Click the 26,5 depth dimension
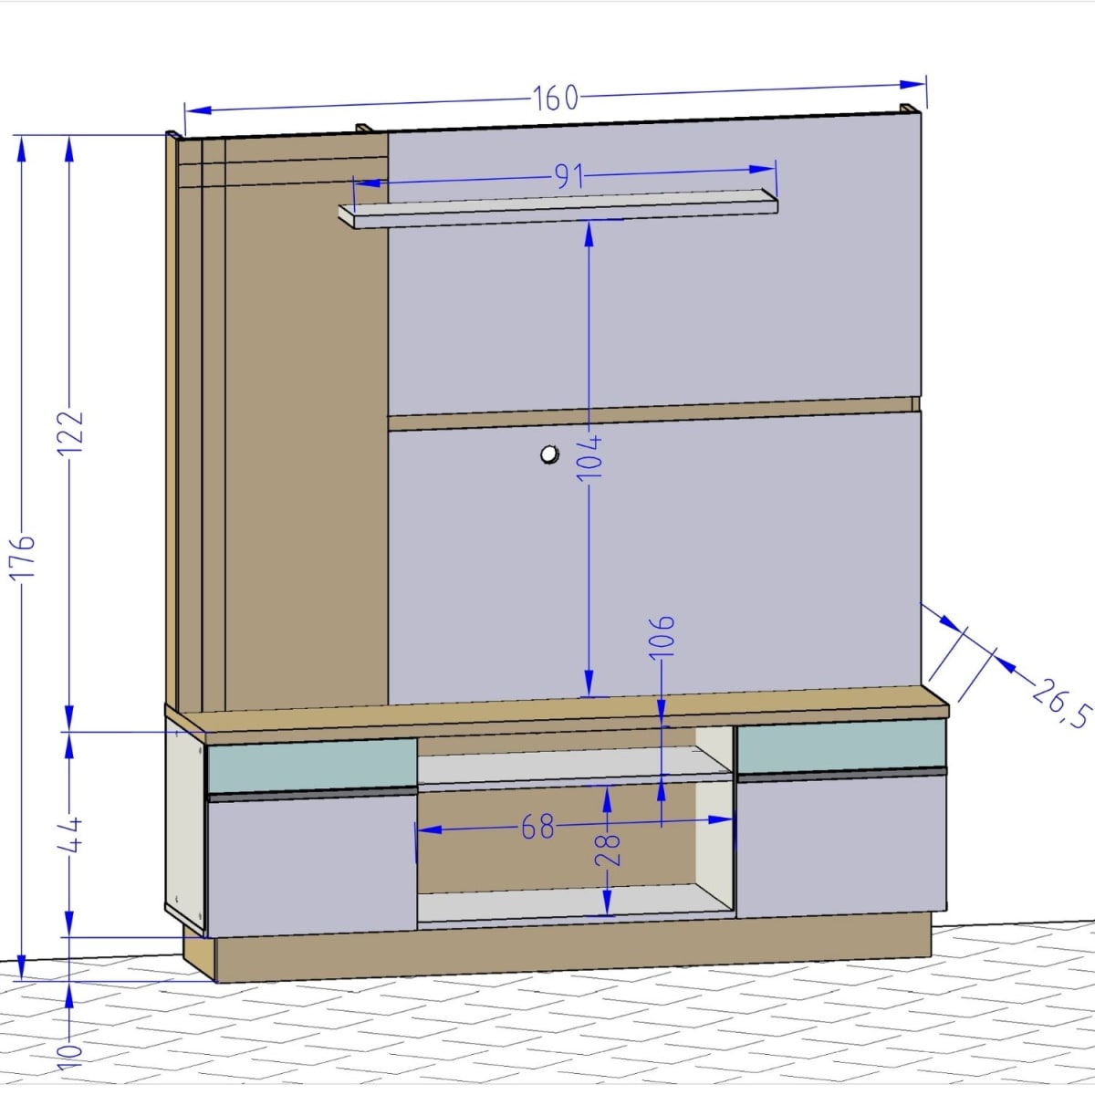Image resolution: width=1095 pixels, height=1095 pixels. tap(1064, 704)
